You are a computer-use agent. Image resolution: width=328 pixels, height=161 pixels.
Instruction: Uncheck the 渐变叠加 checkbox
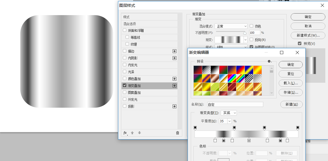124,86
